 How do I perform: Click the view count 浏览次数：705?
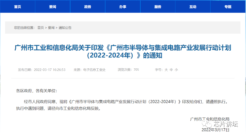click(x=128, y=70)
